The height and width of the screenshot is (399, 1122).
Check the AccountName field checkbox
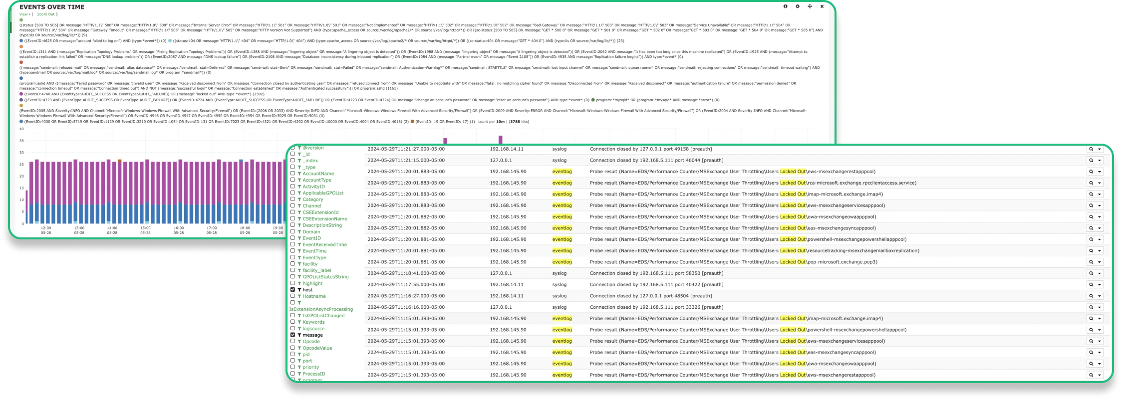292,173
